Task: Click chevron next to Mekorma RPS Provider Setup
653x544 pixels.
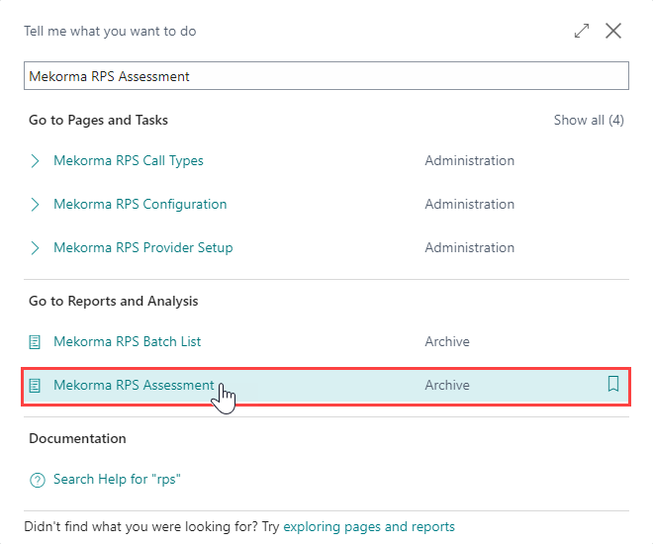Action: pos(35,248)
